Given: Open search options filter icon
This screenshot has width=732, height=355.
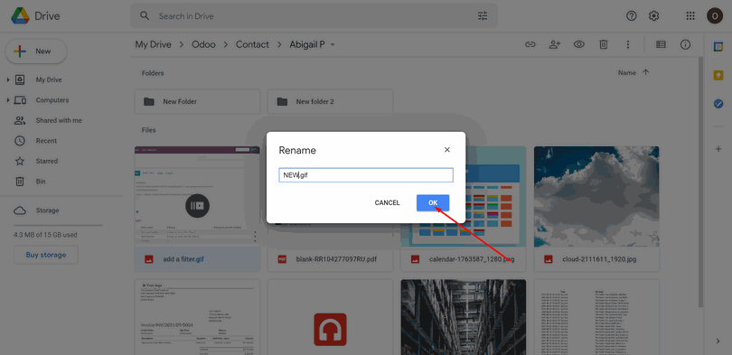Looking at the screenshot, I should (483, 16).
